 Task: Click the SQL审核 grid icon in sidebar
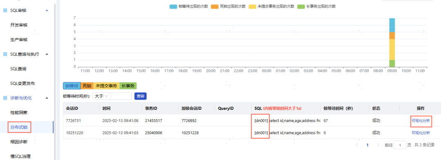click(x=5, y=10)
